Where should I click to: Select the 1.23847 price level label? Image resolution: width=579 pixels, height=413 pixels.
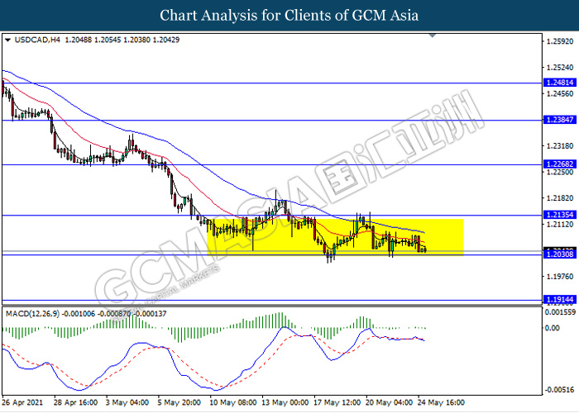click(560, 120)
